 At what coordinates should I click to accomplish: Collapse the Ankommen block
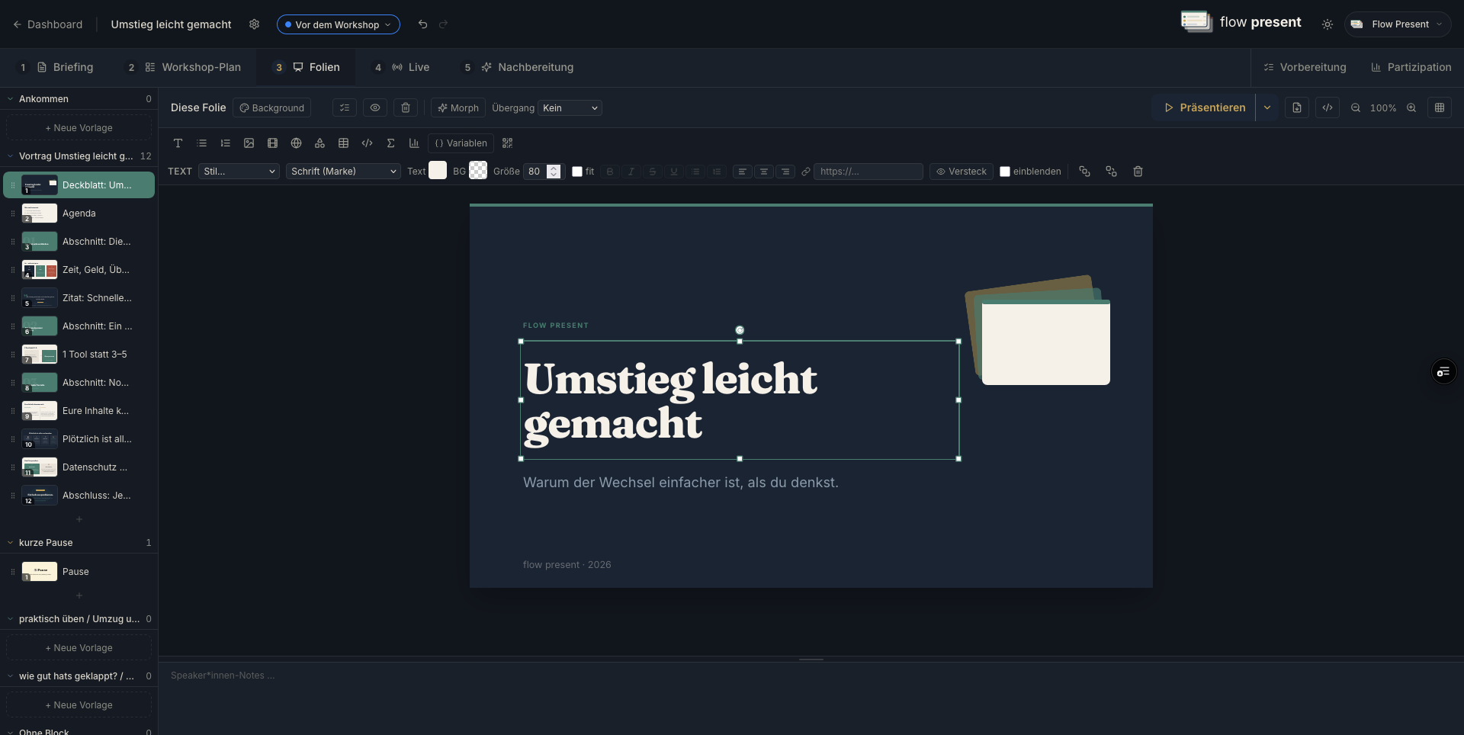(x=11, y=99)
